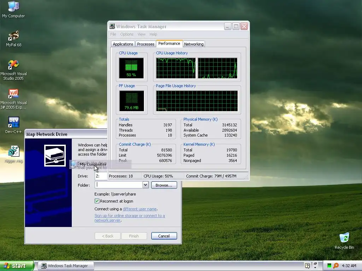Toggle the Reconnect at logon checkbox
Screen dimensions: 362x271
97,201
